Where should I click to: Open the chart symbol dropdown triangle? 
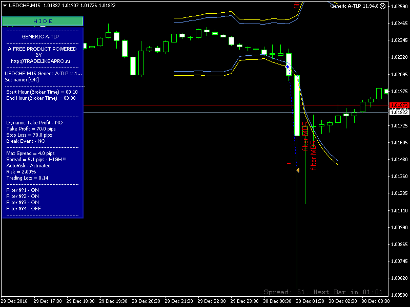pyautogui.click(x=5, y=6)
